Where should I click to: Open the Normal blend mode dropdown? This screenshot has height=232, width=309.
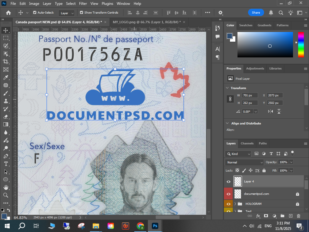(x=244, y=162)
